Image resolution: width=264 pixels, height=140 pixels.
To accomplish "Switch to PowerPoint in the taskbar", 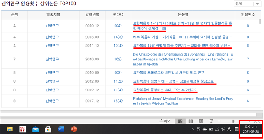I will point(74,129).
